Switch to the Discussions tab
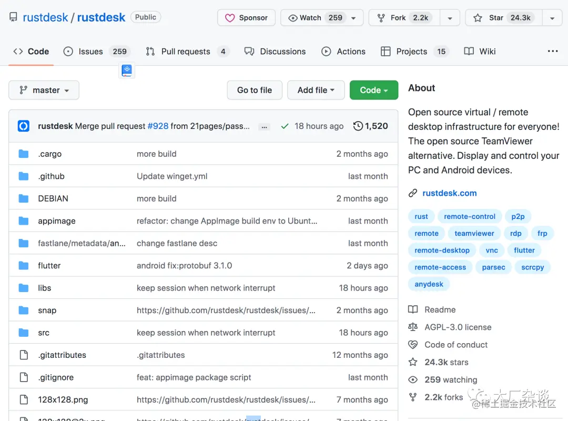Viewport: 568px width, 421px height. pyautogui.click(x=275, y=52)
